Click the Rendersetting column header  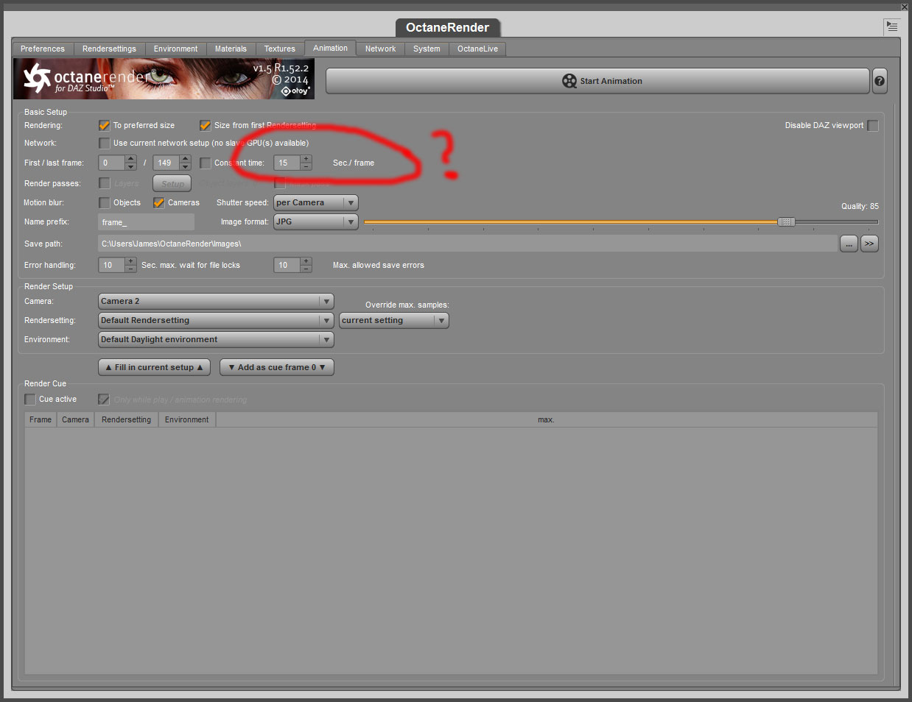[126, 419]
